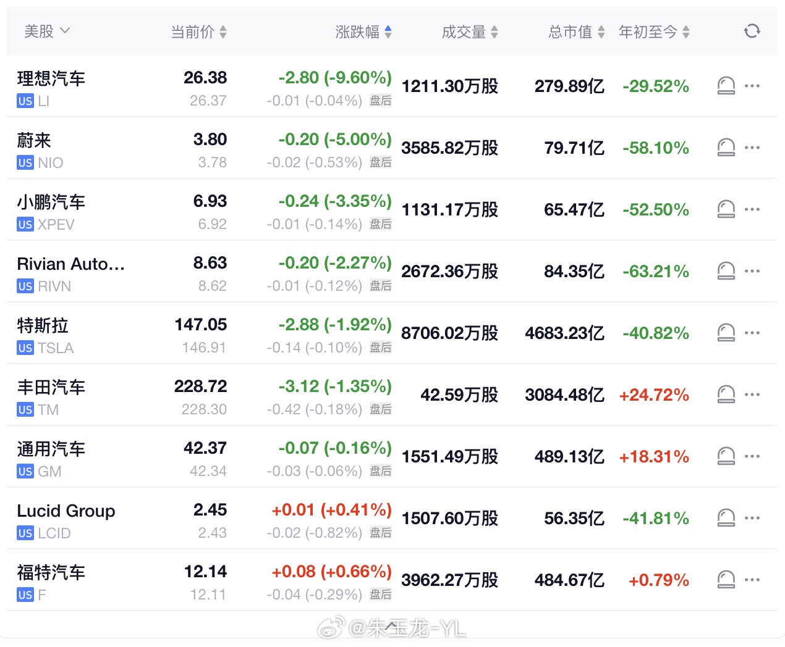The image size is (785, 647).
Task: Click alert bell for 通用汽车
Action: pyautogui.click(x=726, y=456)
